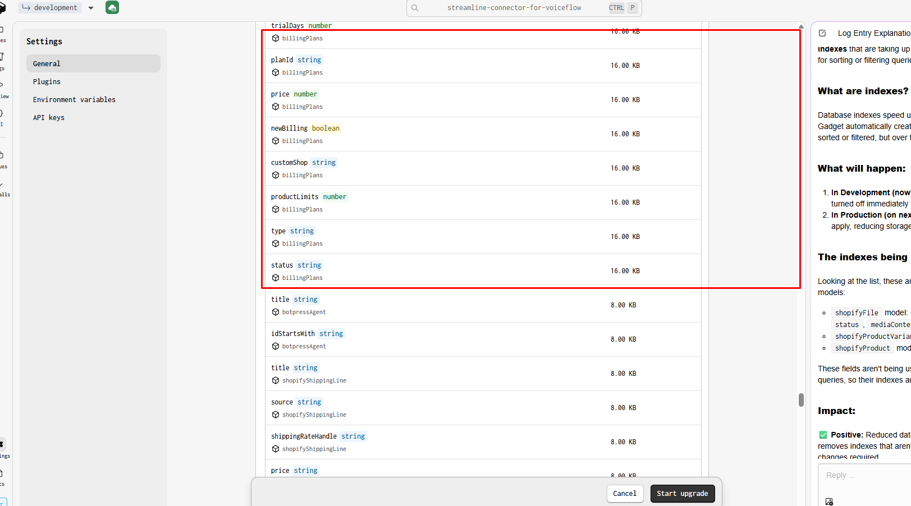Click the model cube icon in the trialDays row

(x=276, y=38)
